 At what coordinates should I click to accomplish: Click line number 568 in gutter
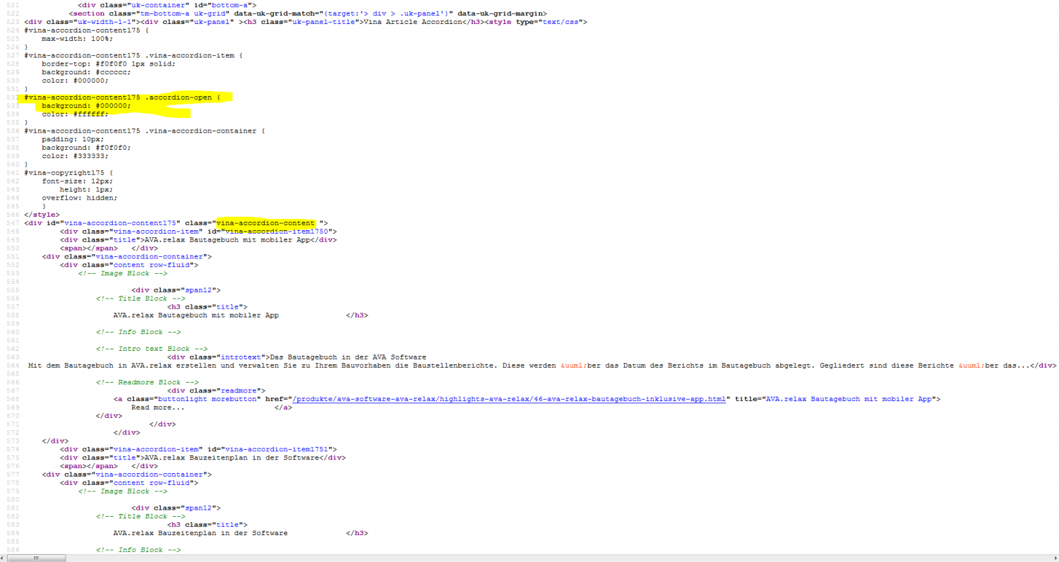point(11,399)
